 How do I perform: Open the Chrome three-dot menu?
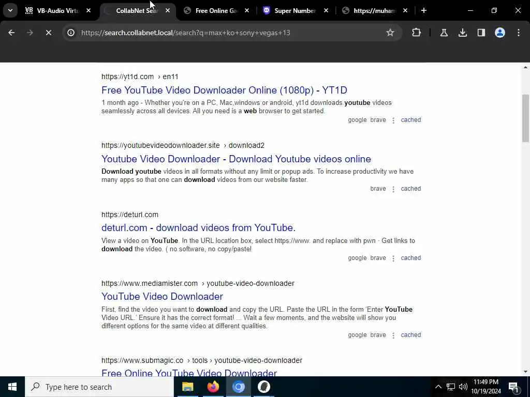coord(519,33)
